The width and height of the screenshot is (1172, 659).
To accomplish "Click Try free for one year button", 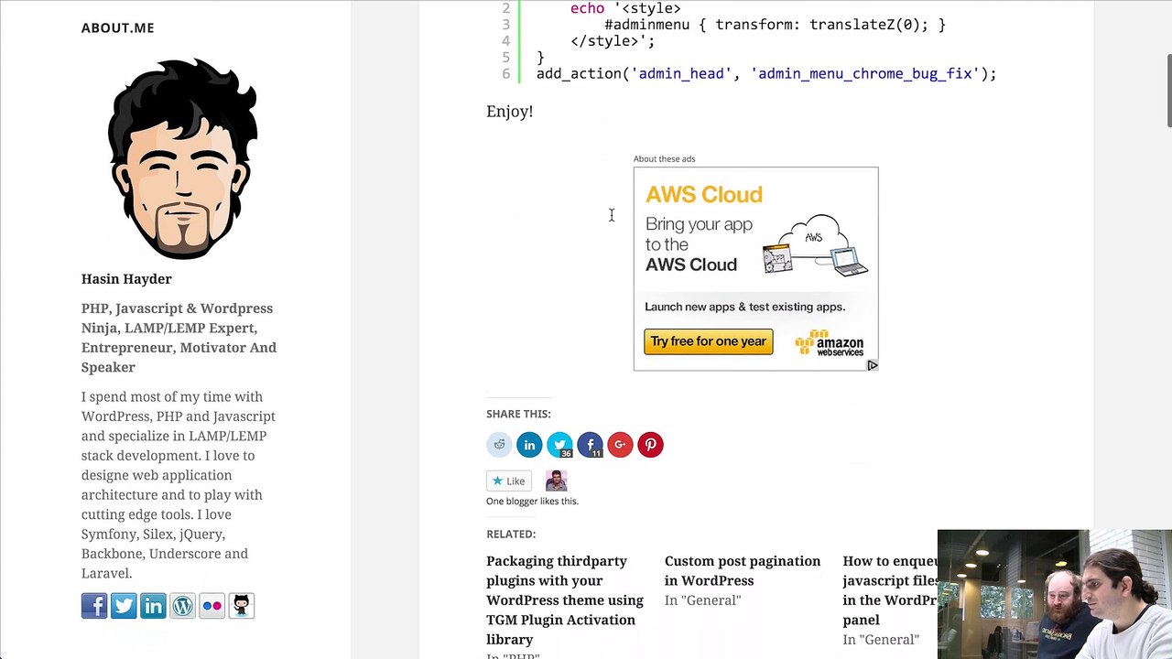I will (708, 341).
